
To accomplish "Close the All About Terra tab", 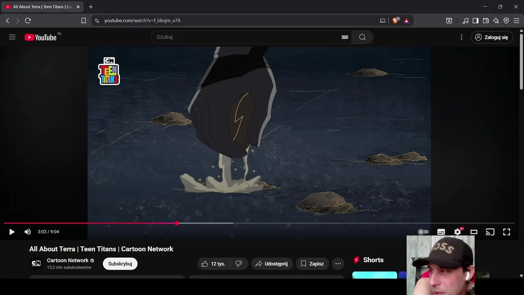I will pos(78,7).
